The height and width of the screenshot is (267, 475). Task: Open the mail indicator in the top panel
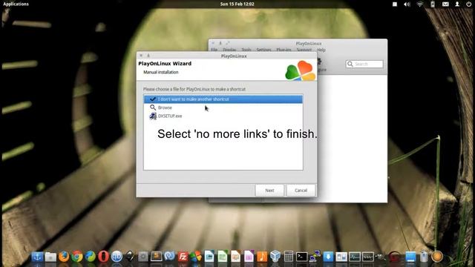(445, 4)
